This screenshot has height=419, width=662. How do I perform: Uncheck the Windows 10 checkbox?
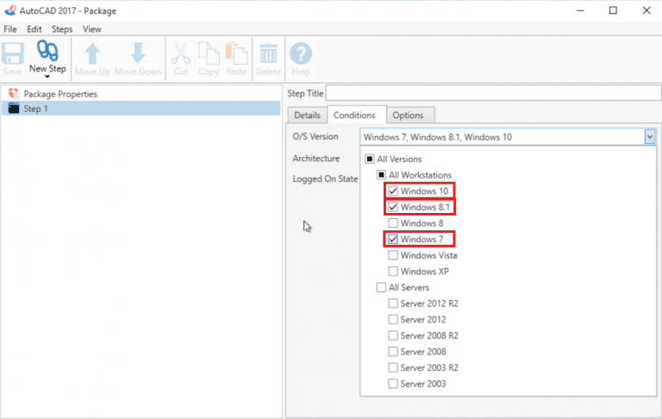(x=393, y=191)
